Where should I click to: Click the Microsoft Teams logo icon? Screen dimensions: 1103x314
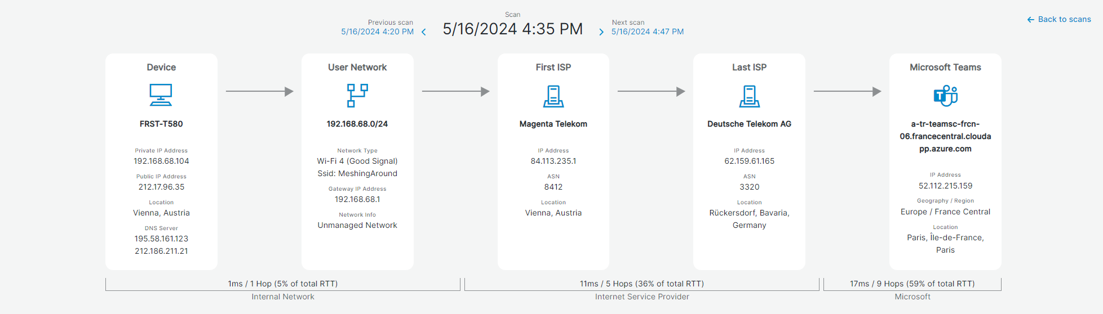click(945, 96)
